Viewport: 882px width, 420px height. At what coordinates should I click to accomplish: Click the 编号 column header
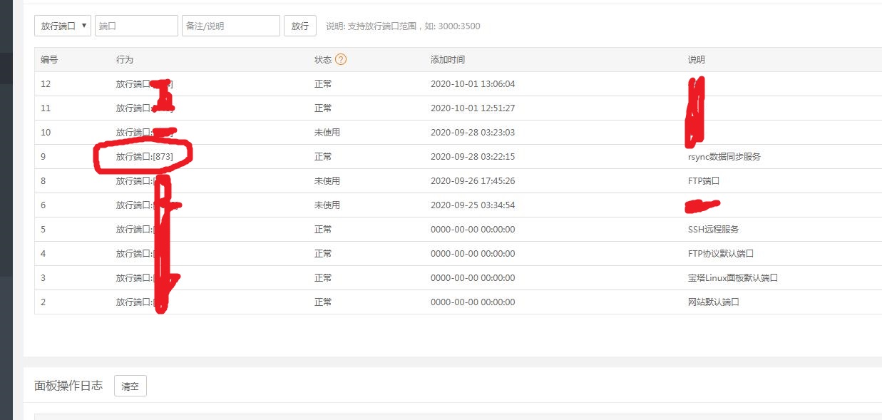click(49, 59)
